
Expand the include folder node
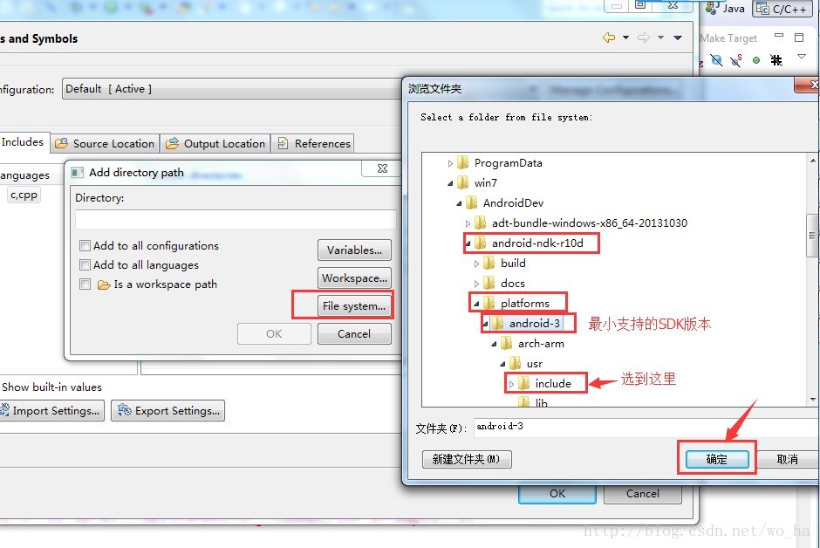tap(511, 384)
